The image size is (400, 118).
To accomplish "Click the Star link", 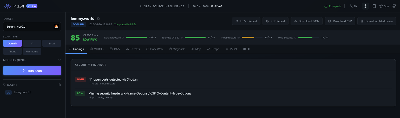I will click(384, 6).
